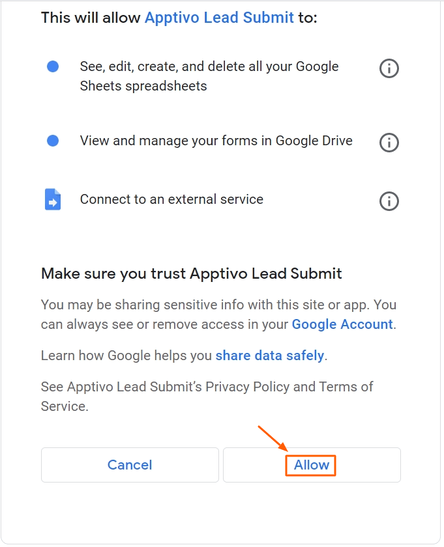The height and width of the screenshot is (547, 444).
Task: Click blue dot beside Google Sheets permission
Action: [x=53, y=66]
